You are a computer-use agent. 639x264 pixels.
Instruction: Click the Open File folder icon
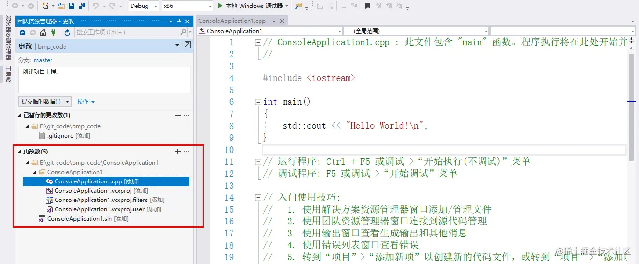tap(61, 6)
